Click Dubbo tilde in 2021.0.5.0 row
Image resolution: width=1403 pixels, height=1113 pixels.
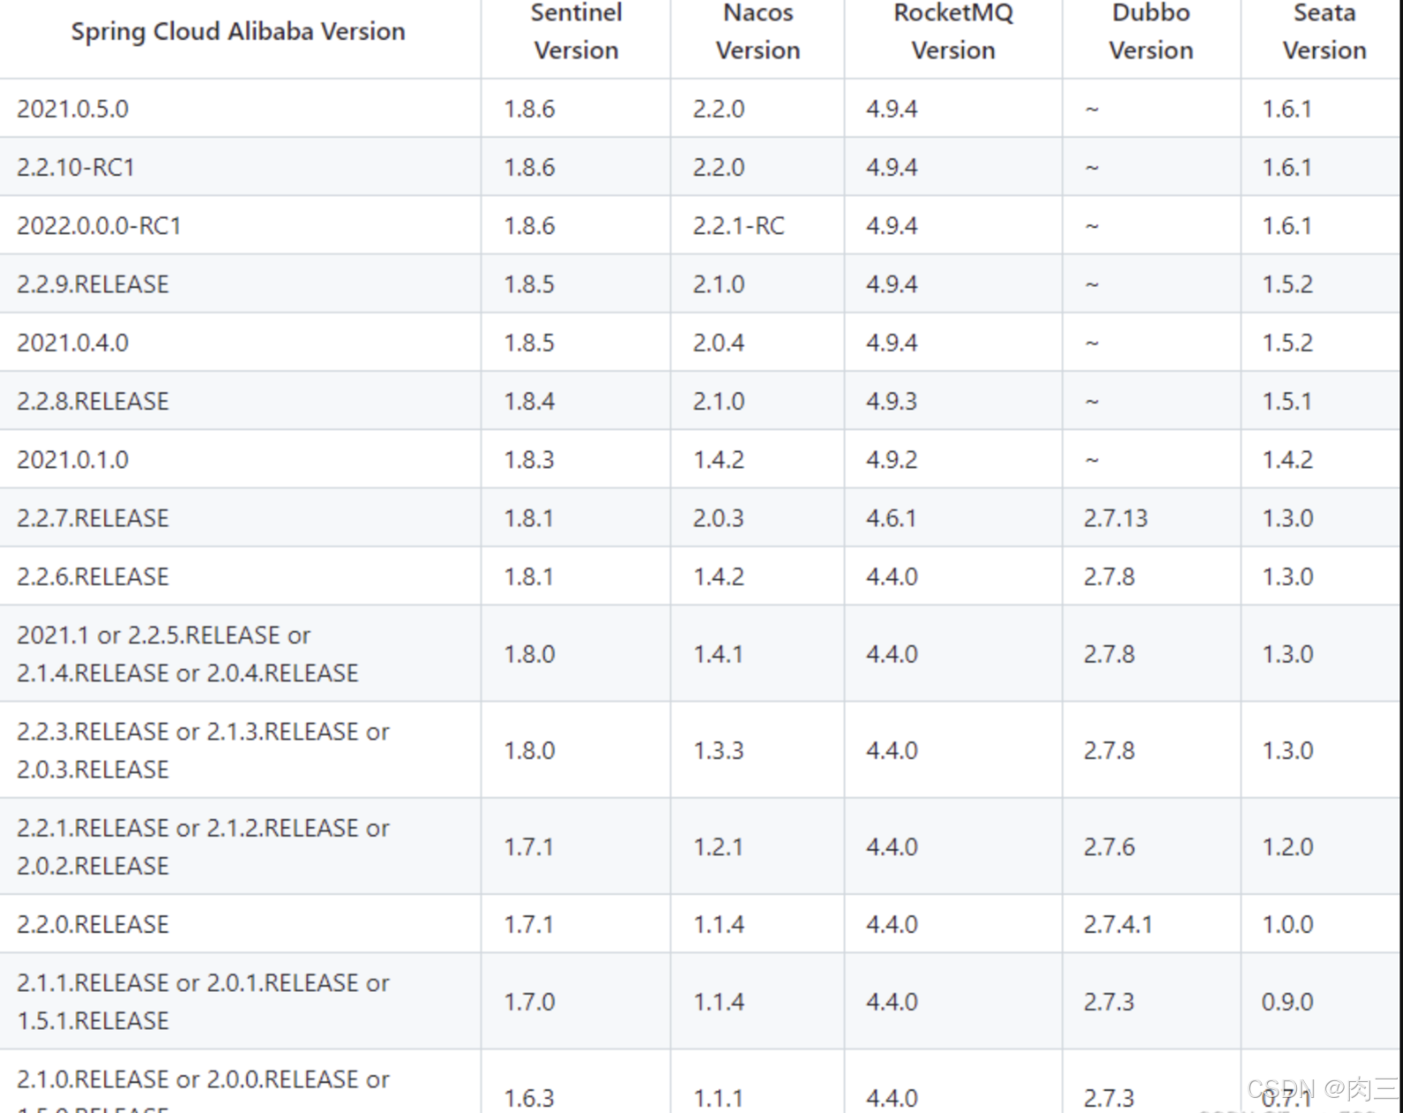[x=1092, y=110]
